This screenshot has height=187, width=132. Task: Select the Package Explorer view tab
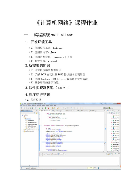click(x=26, y=111)
